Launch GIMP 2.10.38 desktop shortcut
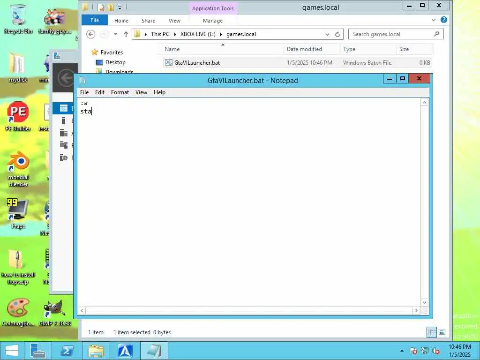This screenshot has height=360, width=480. click(x=55, y=312)
